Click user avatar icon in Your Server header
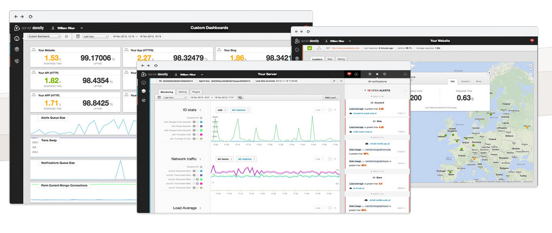This screenshot has height=233, width=552. [356, 74]
